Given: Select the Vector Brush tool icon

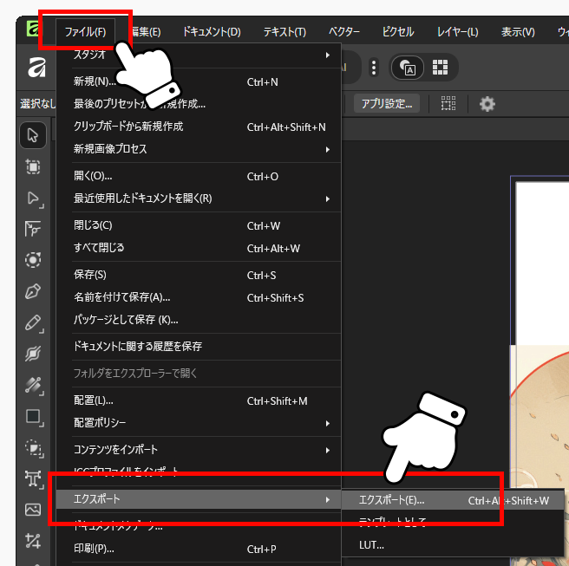Looking at the screenshot, I should point(33,354).
